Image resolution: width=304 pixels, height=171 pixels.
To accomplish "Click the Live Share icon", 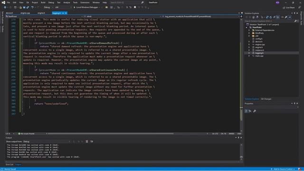I will [284, 8].
